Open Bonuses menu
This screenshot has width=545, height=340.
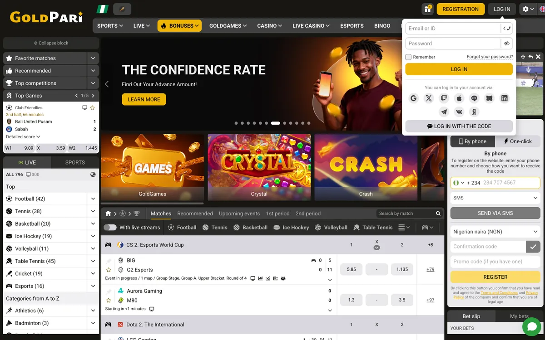(x=180, y=26)
